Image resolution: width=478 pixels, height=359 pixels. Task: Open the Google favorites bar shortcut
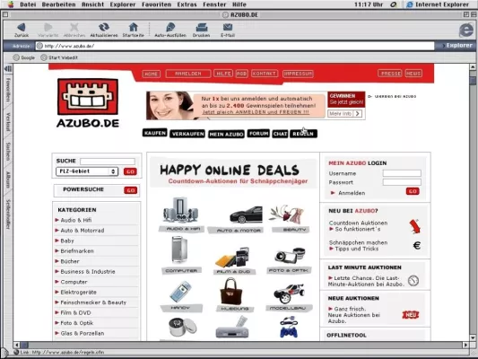[24, 57]
